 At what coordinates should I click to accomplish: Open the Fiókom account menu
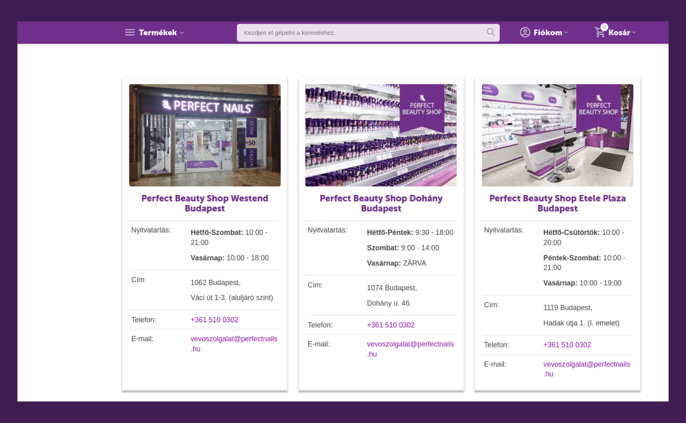tap(544, 33)
